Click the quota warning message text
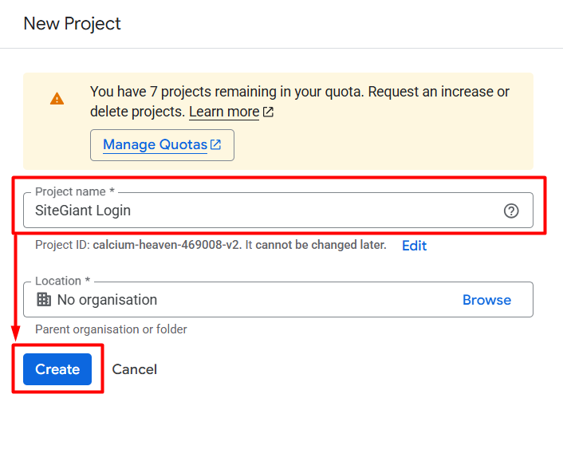This screenshot has width=563, height=461. pos(300,101)
